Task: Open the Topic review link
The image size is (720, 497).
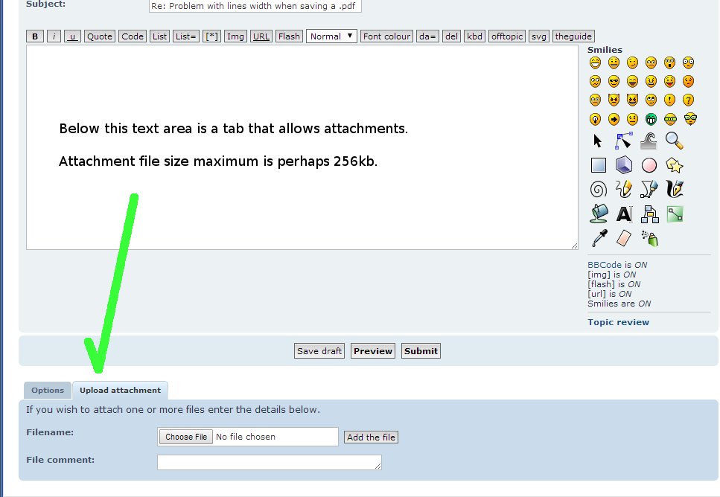Action: click(618, 322)
